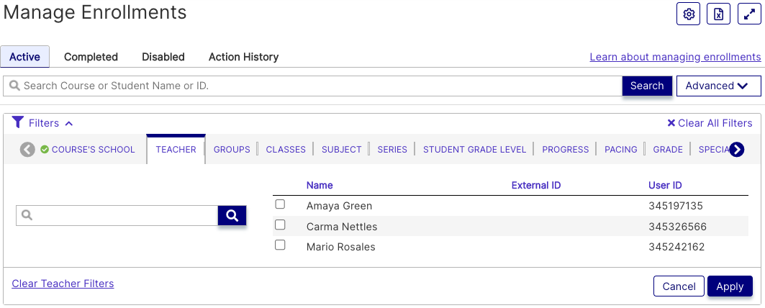Image resolution: width=765 pixels, height=308 pixels.
Task: Open the Advanced search dropdown
Action: 719,86
